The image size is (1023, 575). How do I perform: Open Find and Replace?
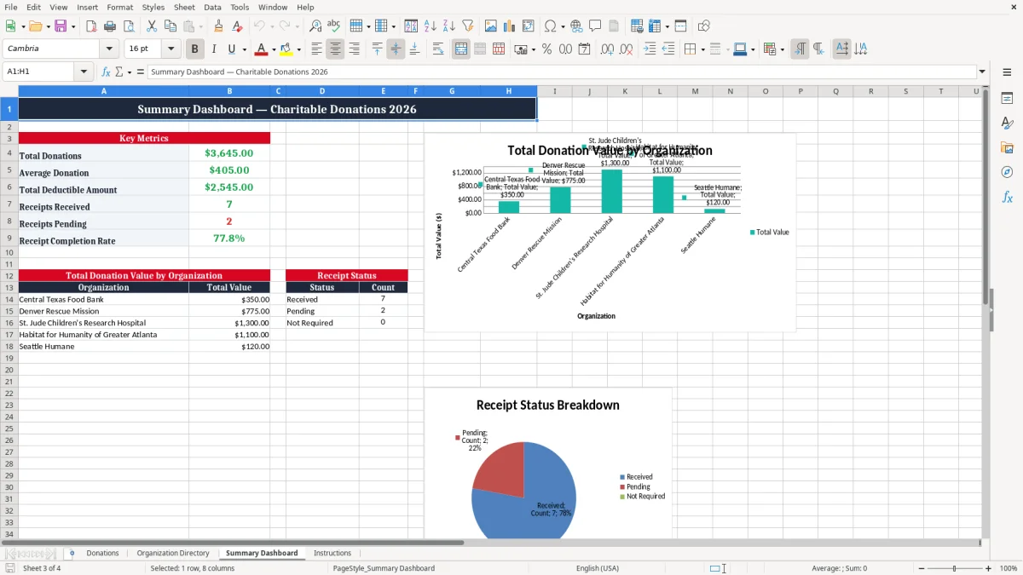[x=315, y=26]
